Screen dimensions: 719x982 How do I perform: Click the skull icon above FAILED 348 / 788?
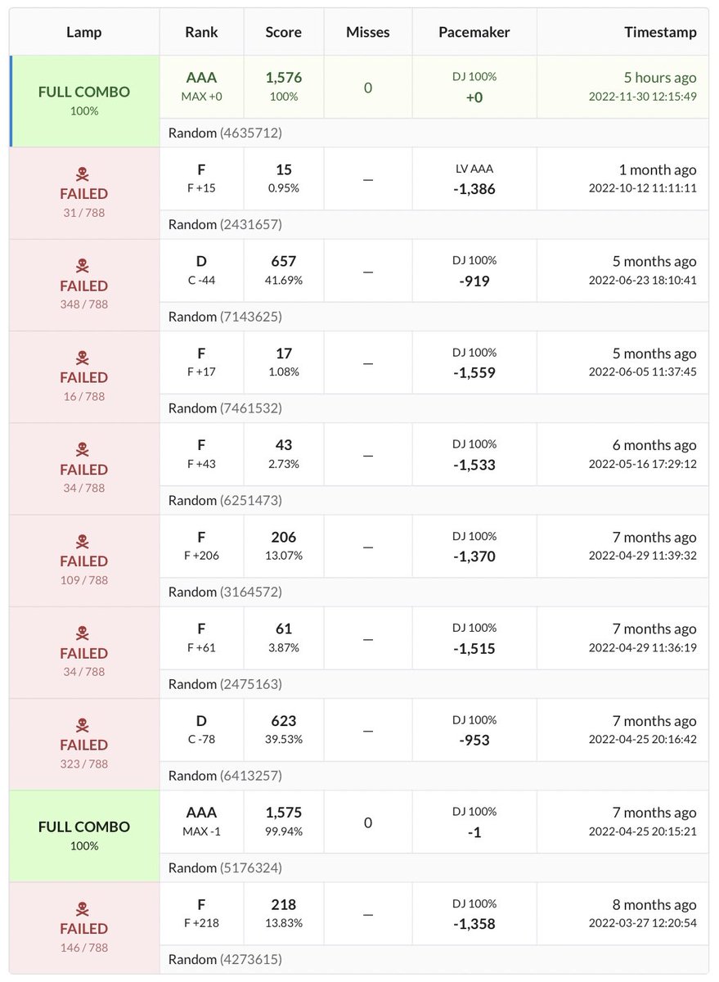click(x=84, y=266)
